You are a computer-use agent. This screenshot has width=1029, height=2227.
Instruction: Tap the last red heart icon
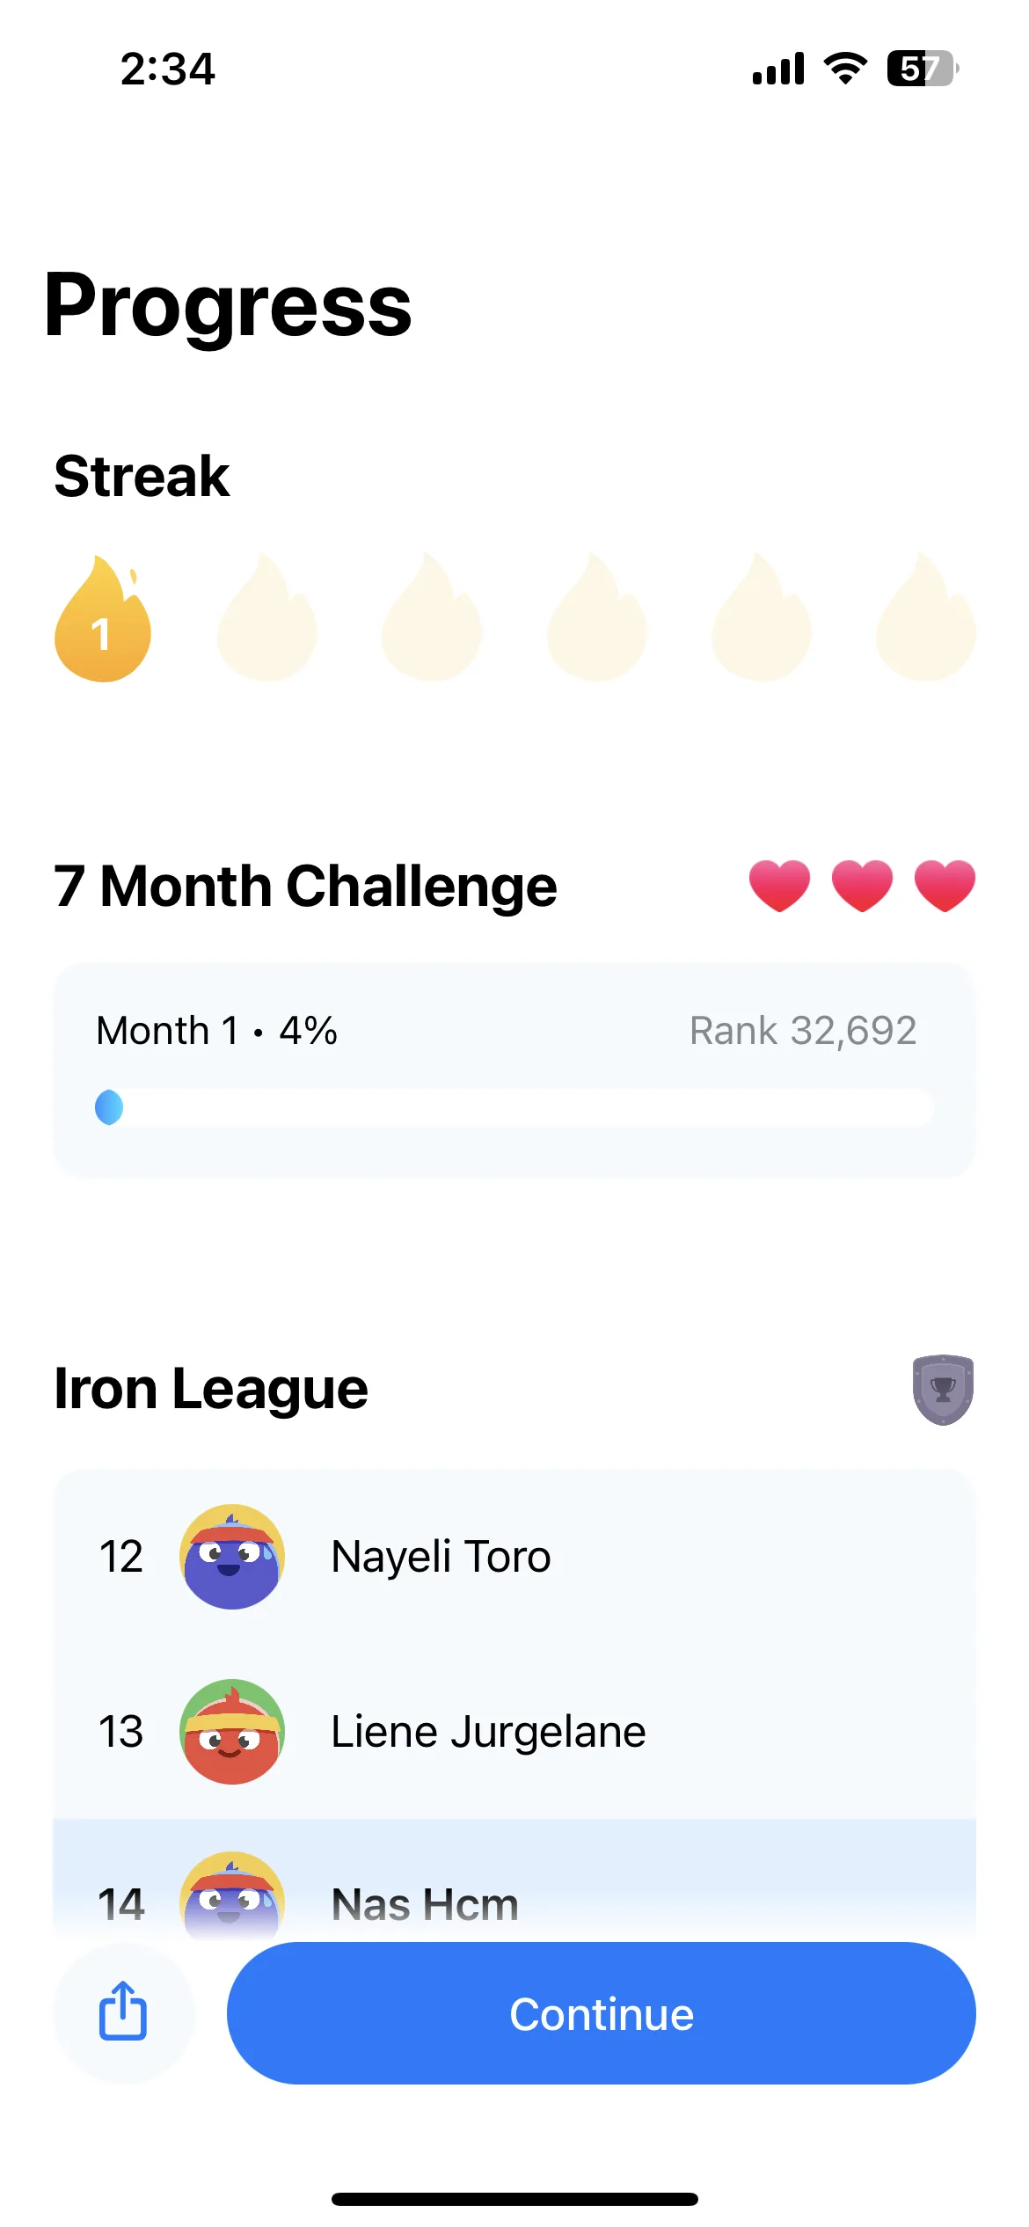[945, 886]
